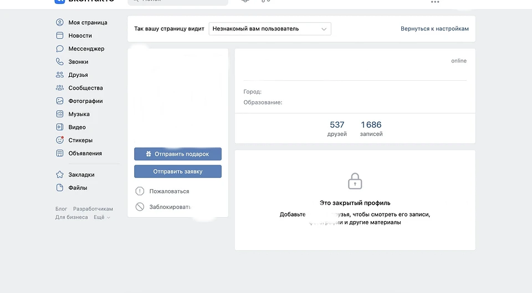Open the Calls phone icon
This screenshot has height=293, width=532.
[60, 62]
